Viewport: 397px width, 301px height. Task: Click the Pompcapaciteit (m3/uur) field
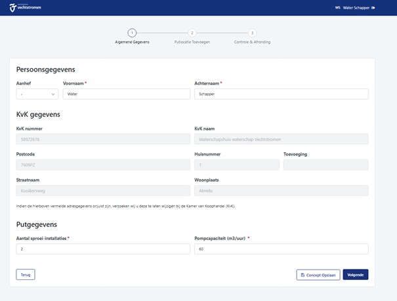(281, 249)
